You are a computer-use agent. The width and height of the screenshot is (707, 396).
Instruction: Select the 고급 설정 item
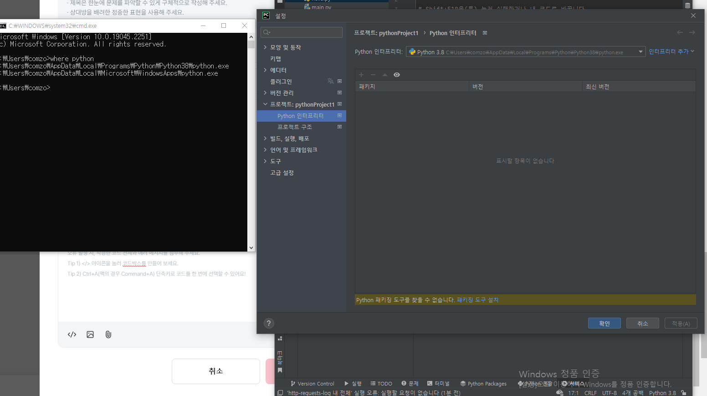point(282,173)
